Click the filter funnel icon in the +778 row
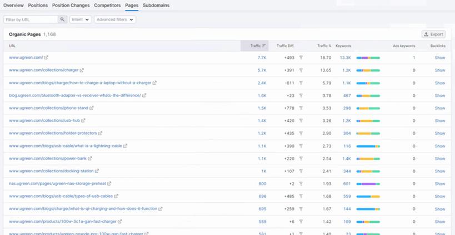This screenshot has height=235, width=455. [301, 108]
